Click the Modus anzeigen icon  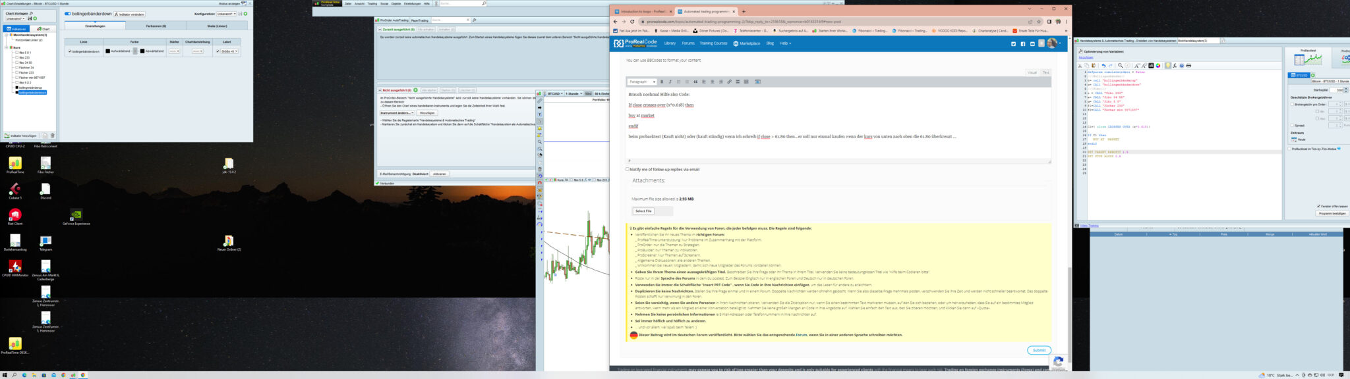pos(244,3)
